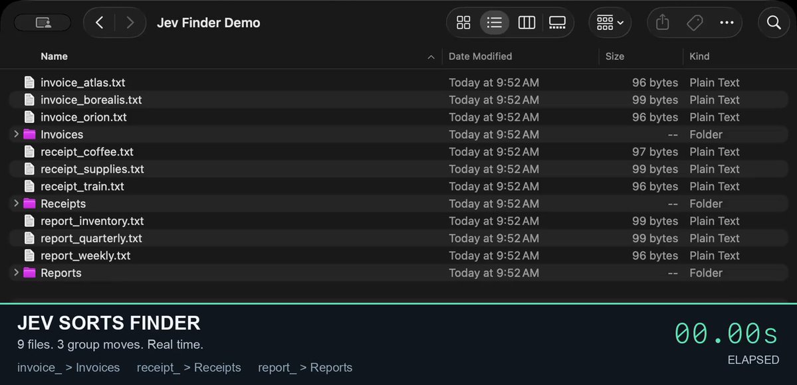Select the invoice_atlas.txt file name
797x385 pixels.
83,82
